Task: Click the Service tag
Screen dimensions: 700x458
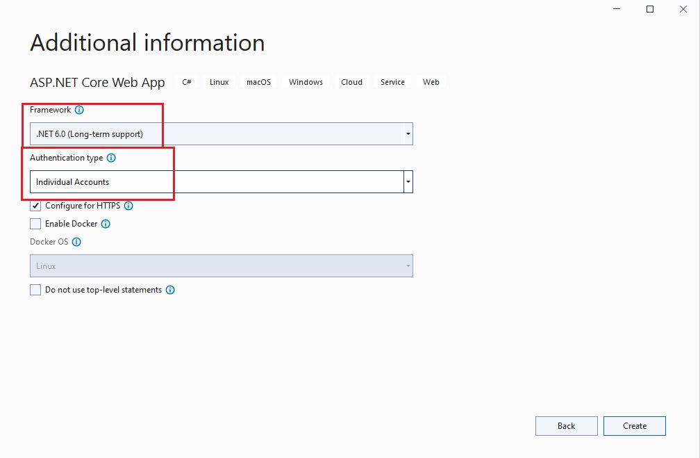Action: pyautogui.click(x=393, y=82)
